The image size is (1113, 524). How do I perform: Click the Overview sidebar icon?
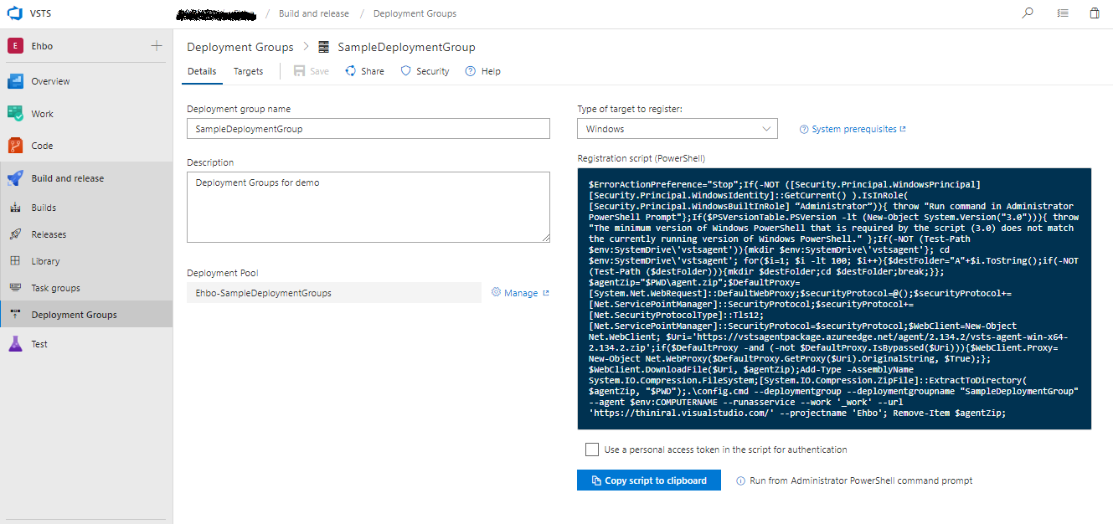pos(15,81)
